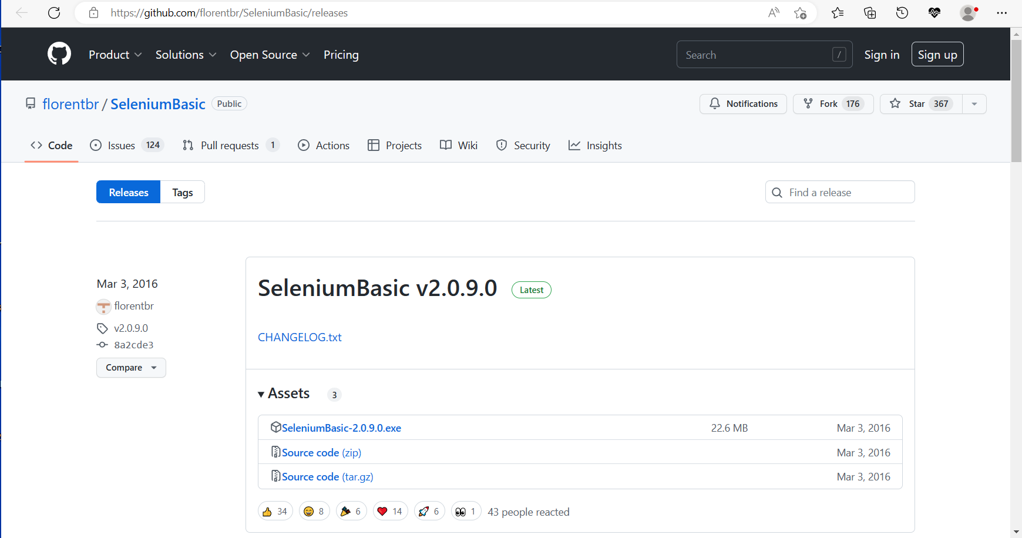Screen dimensions: 1022x538
Task: Click scrollbar down arrow
Action: click(1016, 532)
